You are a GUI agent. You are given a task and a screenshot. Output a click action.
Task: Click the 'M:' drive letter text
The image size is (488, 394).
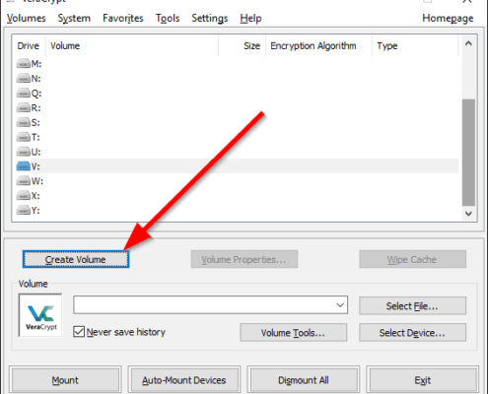coord(36,64)
